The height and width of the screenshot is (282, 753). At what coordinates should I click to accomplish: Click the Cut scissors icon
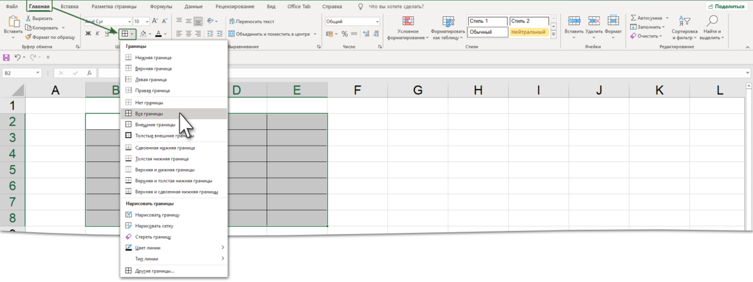coord(28,19)
